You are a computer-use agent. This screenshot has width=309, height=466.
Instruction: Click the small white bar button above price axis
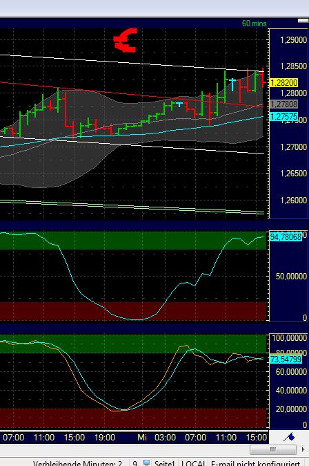point(303,21)
